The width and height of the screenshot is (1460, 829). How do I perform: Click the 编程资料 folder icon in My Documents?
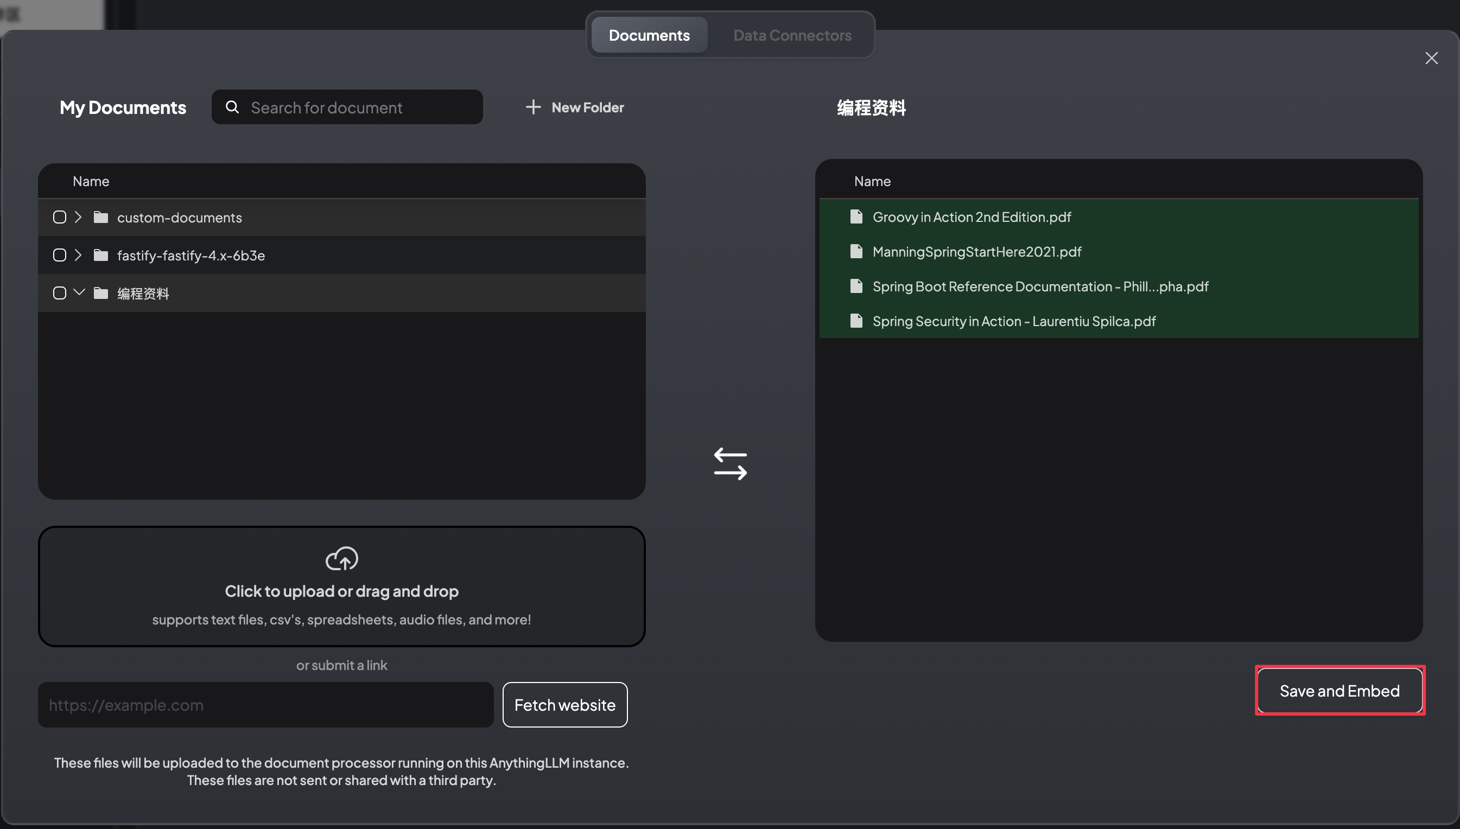[101, 292]
